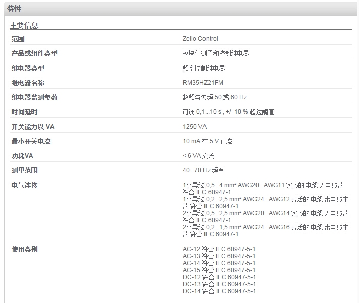Click the 使用类别 label
The height and width of the screenshot is (303, 359).
tap(25, 249)
